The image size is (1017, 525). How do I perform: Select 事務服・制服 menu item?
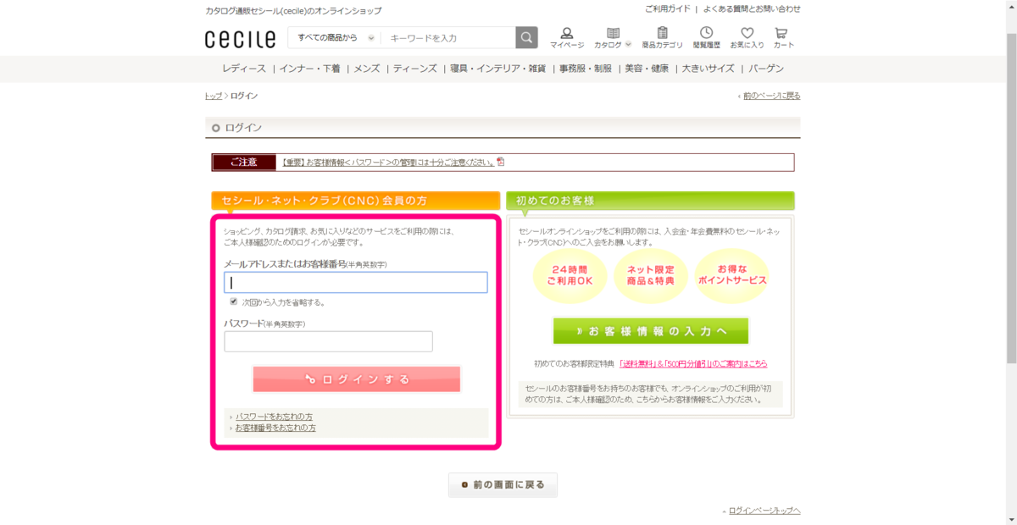[585, 69]
